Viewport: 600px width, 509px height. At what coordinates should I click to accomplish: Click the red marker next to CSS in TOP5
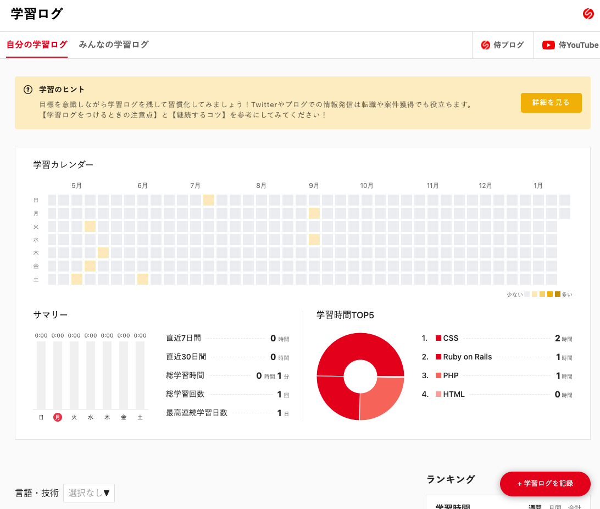click(x=438, y=338)
